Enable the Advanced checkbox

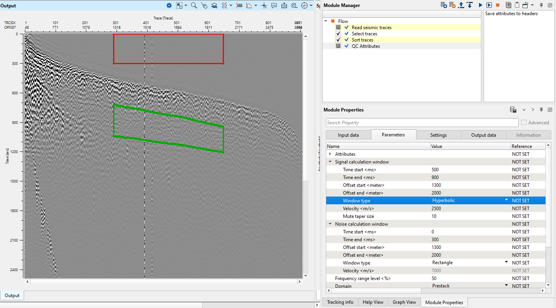(x=524, y=123)
